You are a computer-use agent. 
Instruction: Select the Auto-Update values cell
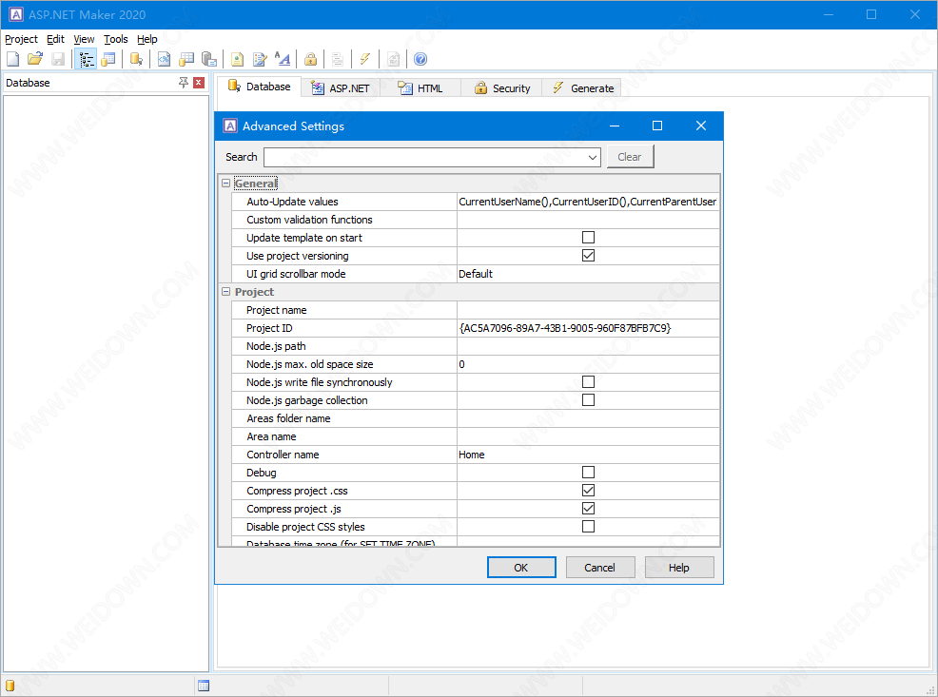tap(588, 202)
